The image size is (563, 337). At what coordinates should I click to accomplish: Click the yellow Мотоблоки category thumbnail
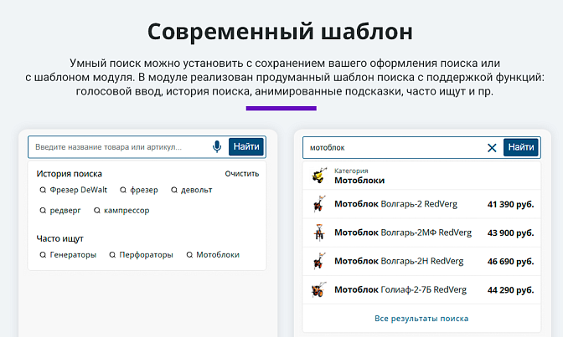pos(319,176)
